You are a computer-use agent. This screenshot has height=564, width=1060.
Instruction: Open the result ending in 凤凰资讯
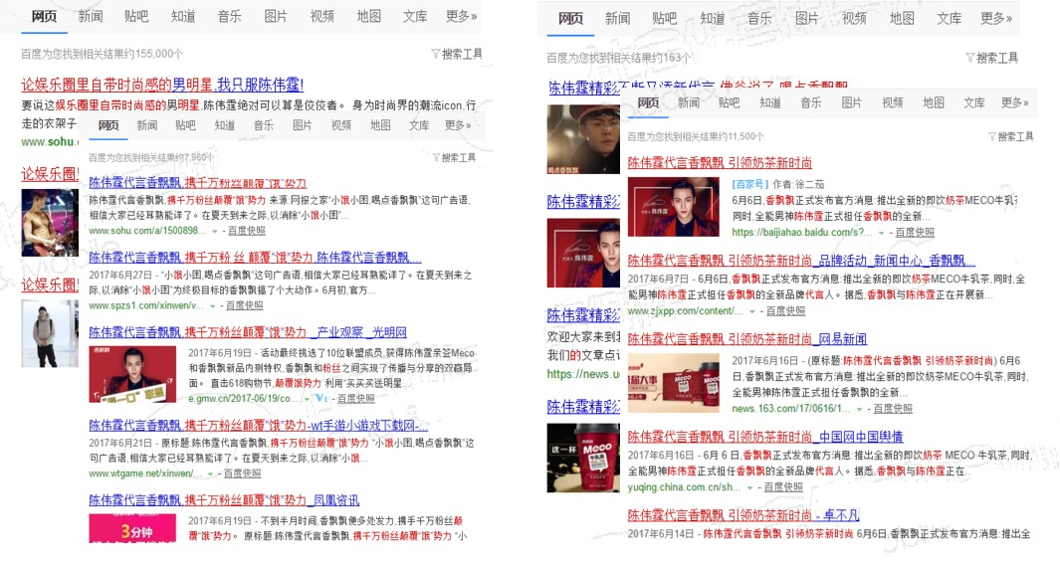pos(224,500)
